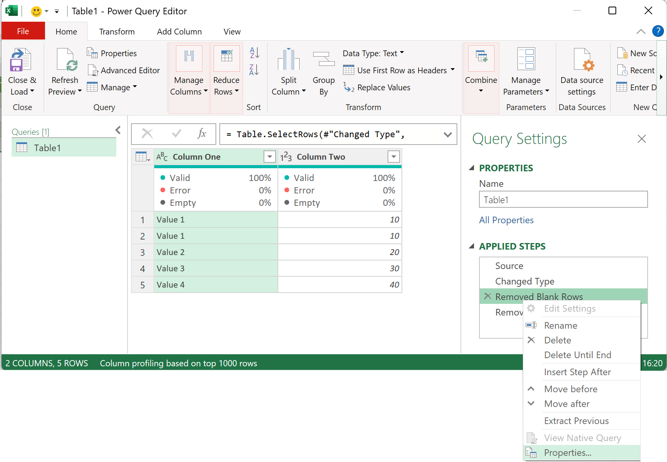Choose Move after in context menu

click(x=581, y=404)
